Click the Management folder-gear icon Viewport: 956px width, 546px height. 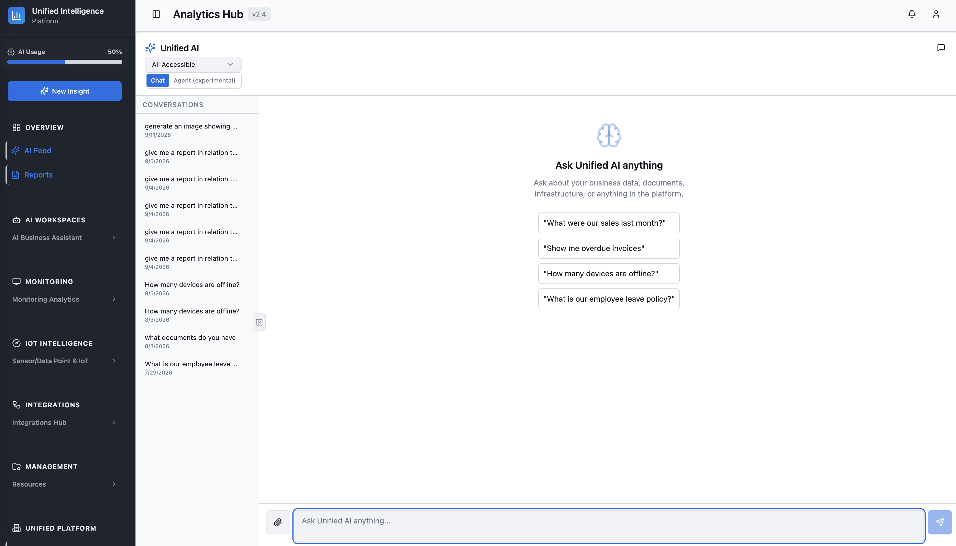(17, 466)
